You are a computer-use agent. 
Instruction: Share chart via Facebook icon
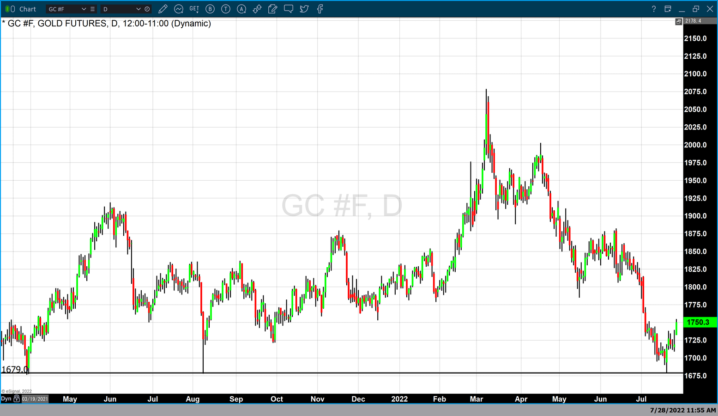[x=320, y=9]
